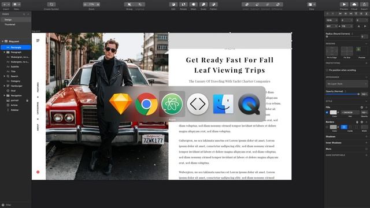Collapse the Blog post artboard in layers
The width and height of the screenshot is (370, 208).
coord(2,42)
